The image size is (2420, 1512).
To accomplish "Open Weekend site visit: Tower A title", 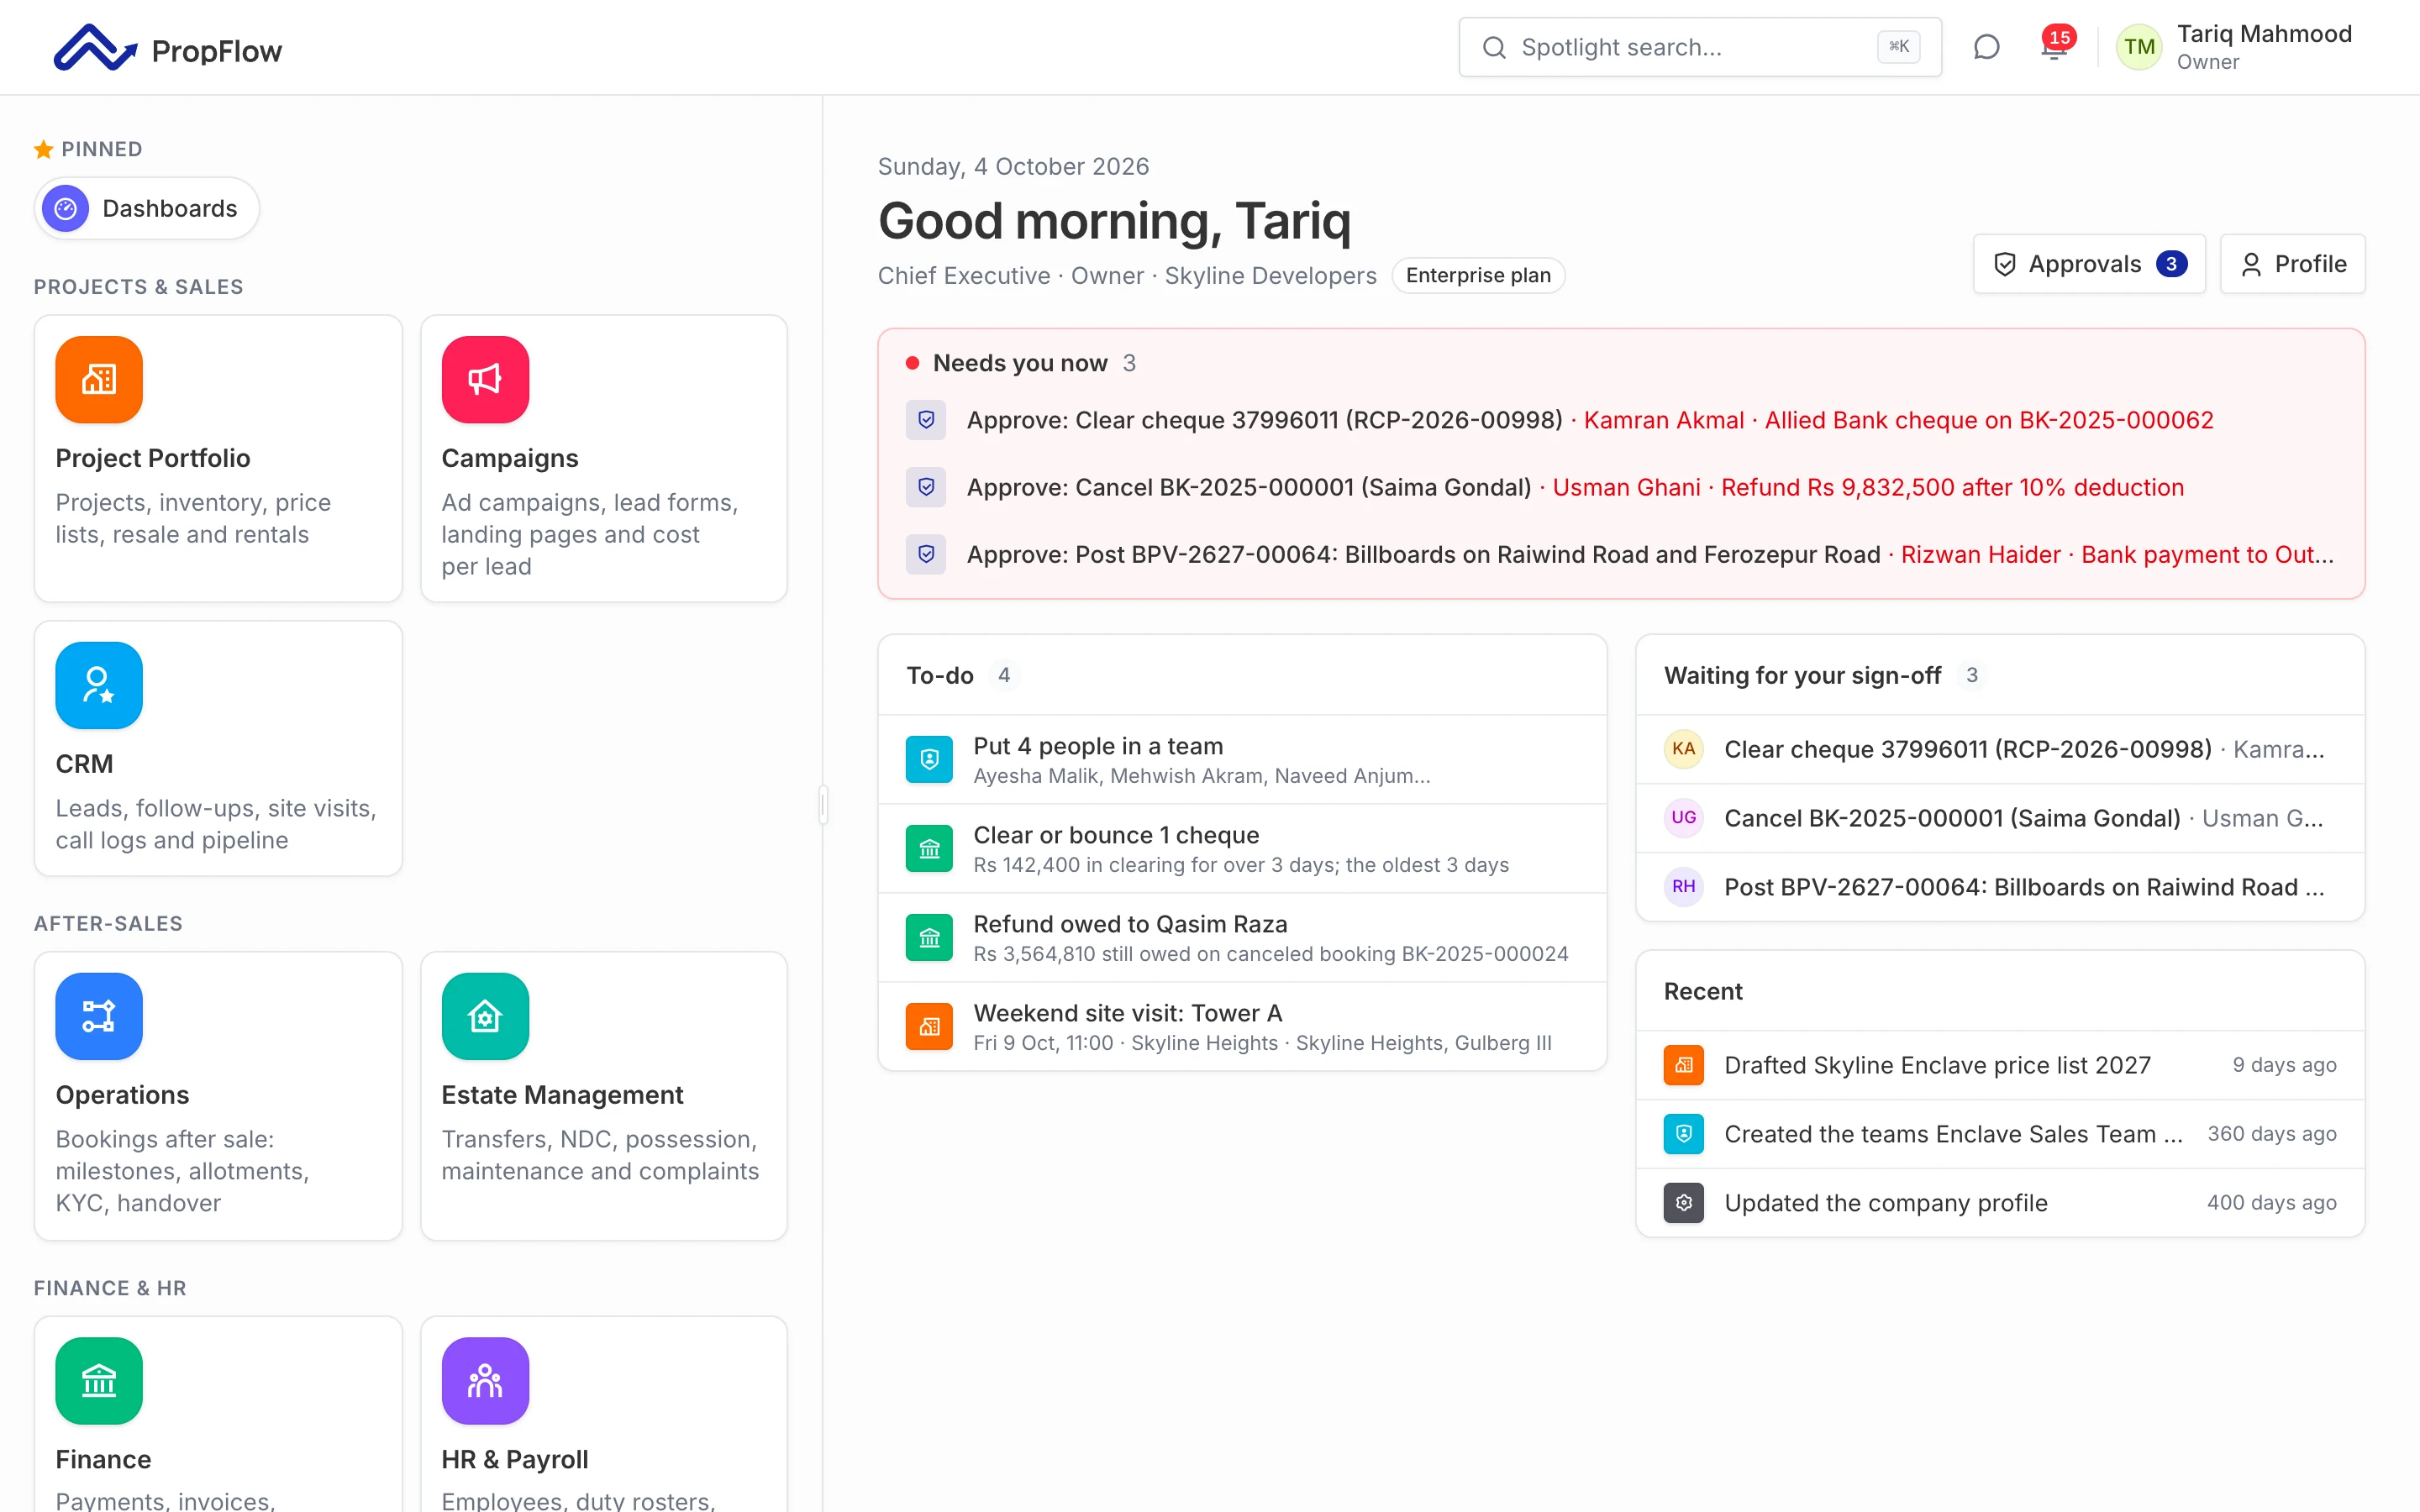I will coord(1128,1013).
